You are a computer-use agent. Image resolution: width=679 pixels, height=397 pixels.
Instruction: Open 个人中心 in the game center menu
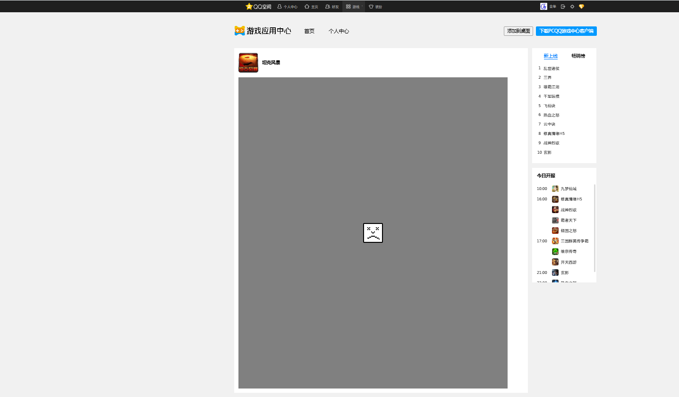339,31
